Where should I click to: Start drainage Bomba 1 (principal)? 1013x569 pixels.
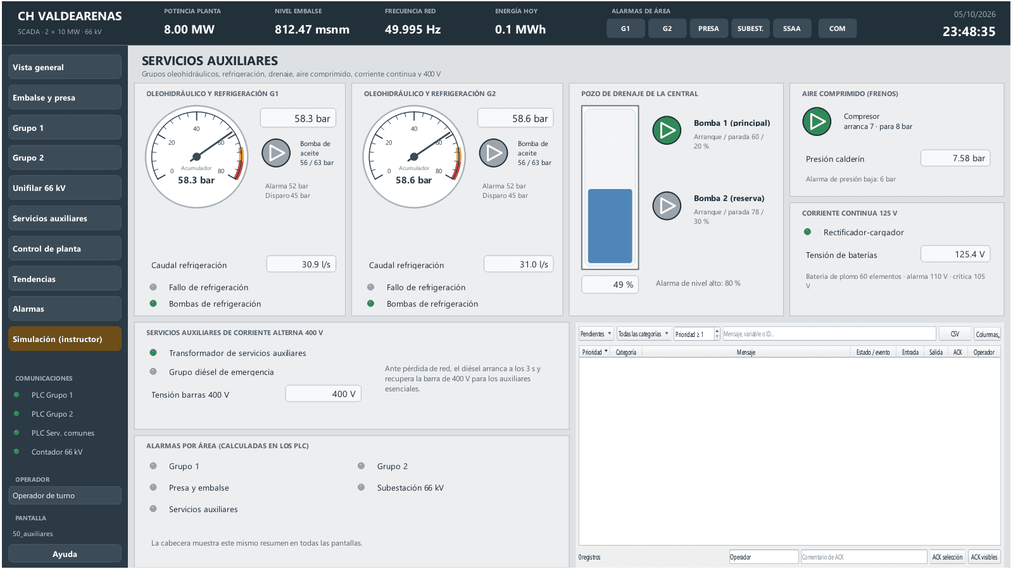pos(667,130)
